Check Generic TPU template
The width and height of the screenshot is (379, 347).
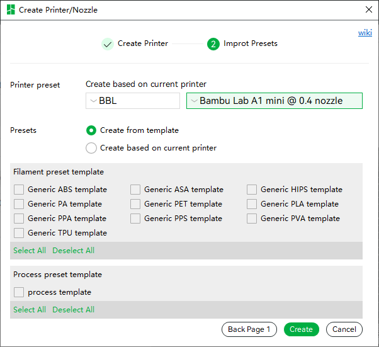tap(19, 233)
